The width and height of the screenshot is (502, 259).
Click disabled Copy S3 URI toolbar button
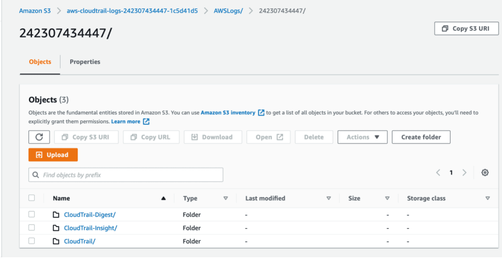point(87,137)
